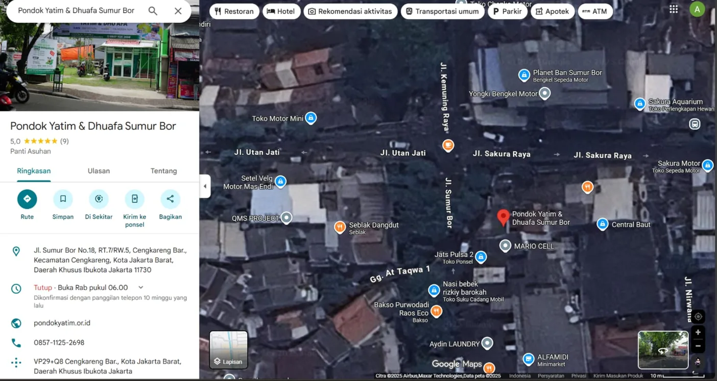Open the Privasi footer link
717x381 pixels.
(x=579, y=376)
